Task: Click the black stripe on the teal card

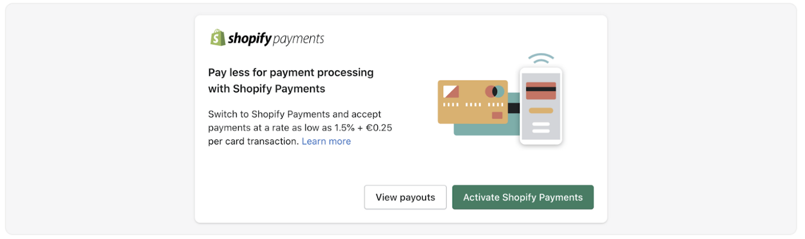Action: (x=513, y=108)
